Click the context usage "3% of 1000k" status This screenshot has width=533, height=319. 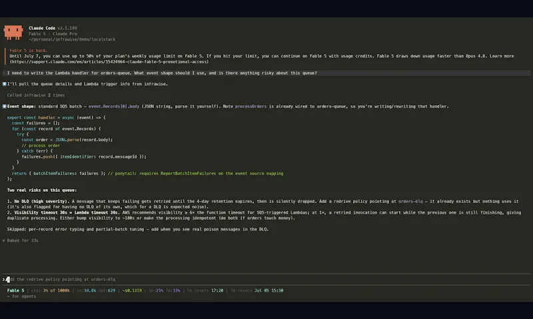(57, 290)
